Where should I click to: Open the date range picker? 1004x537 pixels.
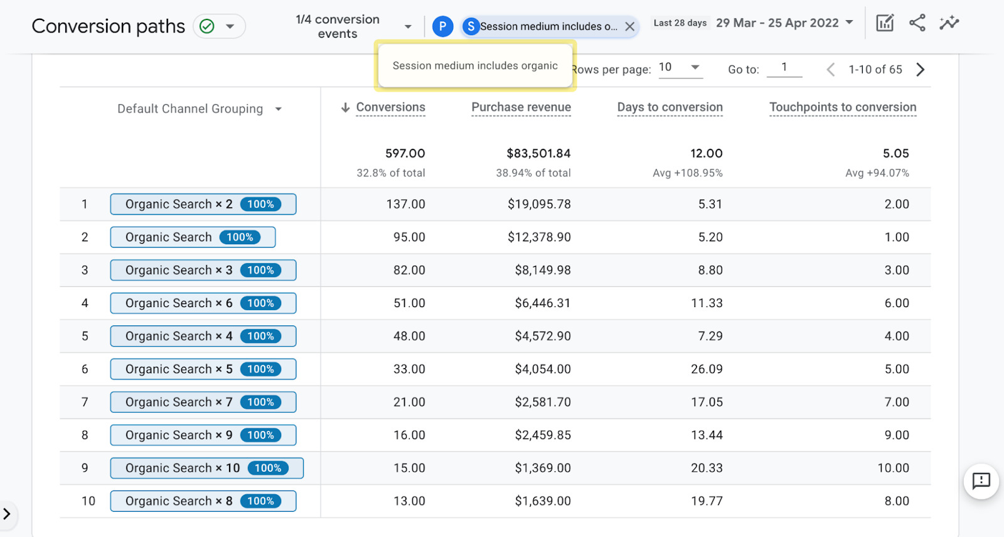pyautogui.click(x=784, y=23)
